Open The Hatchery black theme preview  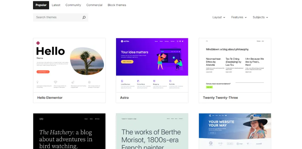click(x=69, y=131)
